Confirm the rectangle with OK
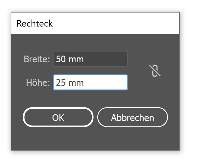198x168 pixels. pos(58,117)
